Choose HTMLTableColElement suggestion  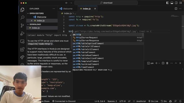tap(108, 49)
